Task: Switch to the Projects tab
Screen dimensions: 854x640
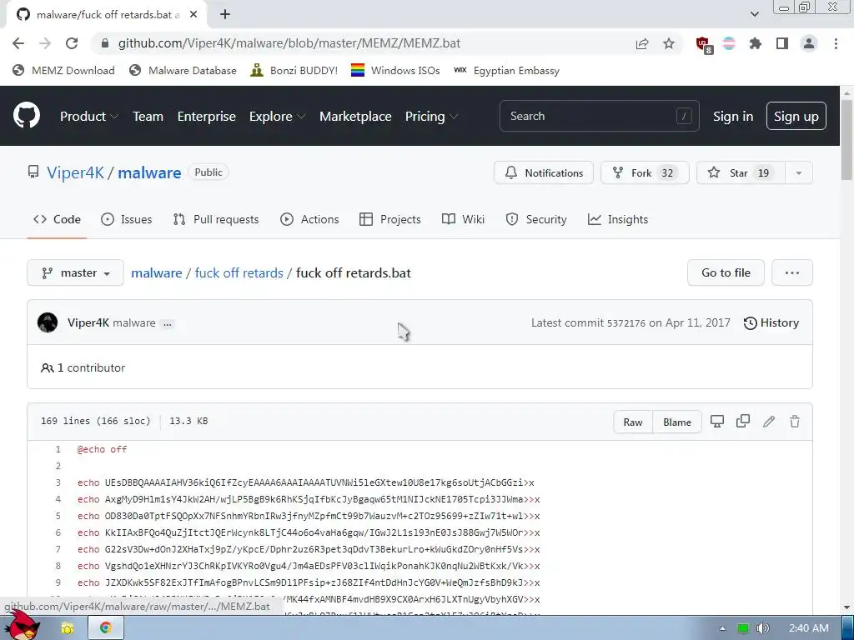Action: coord(390,219)
